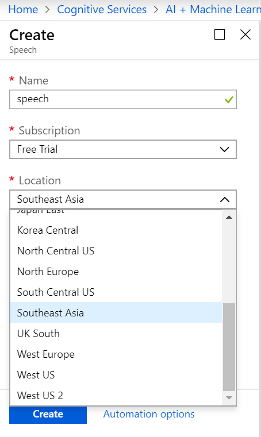Collapse the Location dropdown chevron
The height and width of the screenshot is (437, 261).
pyautogui.click(x=224, y=199)
